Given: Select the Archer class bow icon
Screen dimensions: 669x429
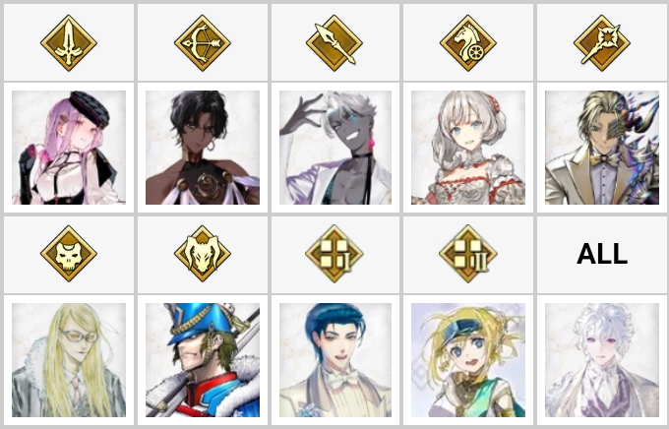Looking at the screenshot, I should (203, 43).
